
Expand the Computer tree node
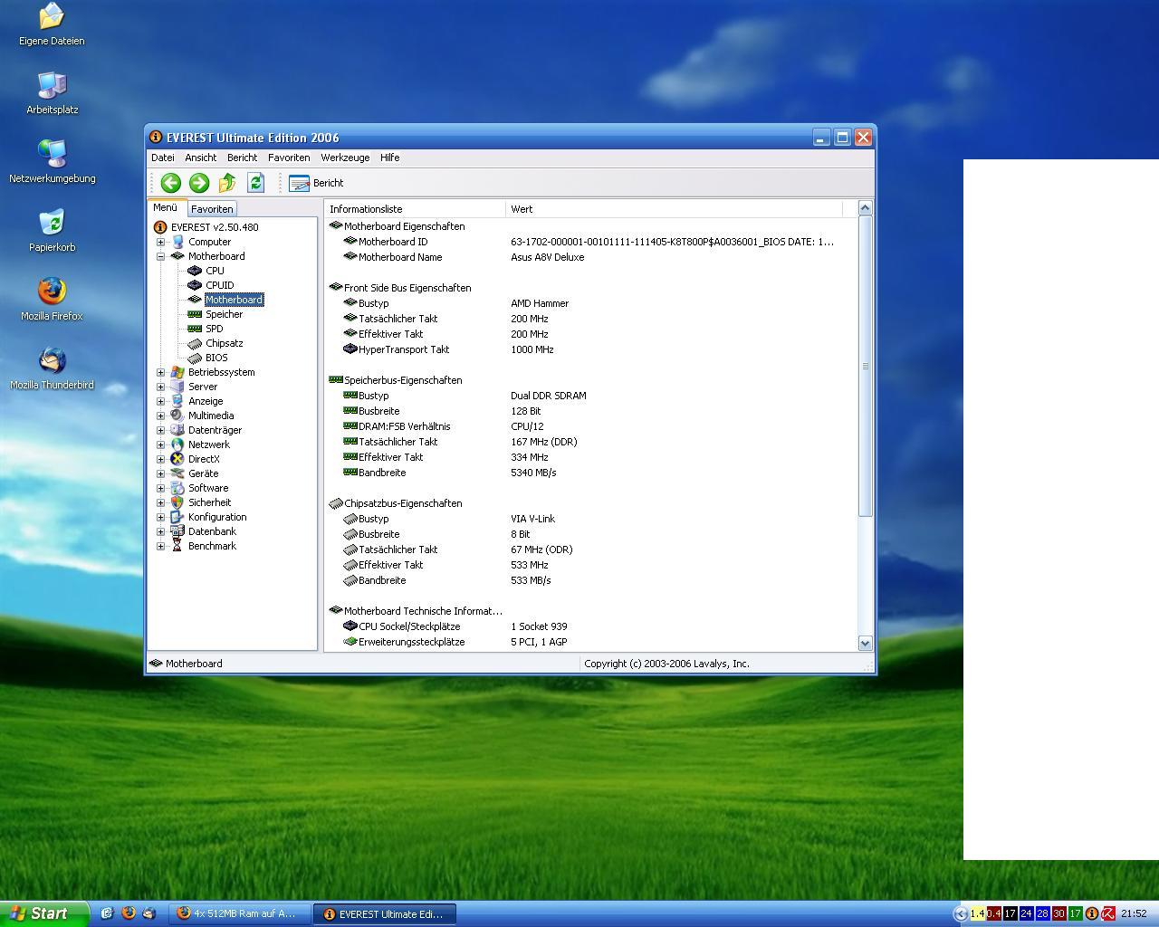click(x=161, y=242)
